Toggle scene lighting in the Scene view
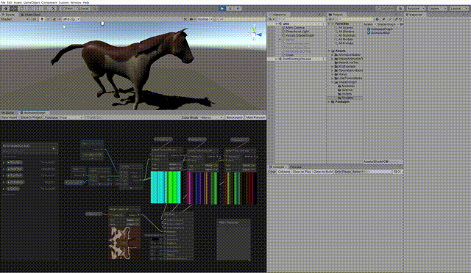 (42, 19)
